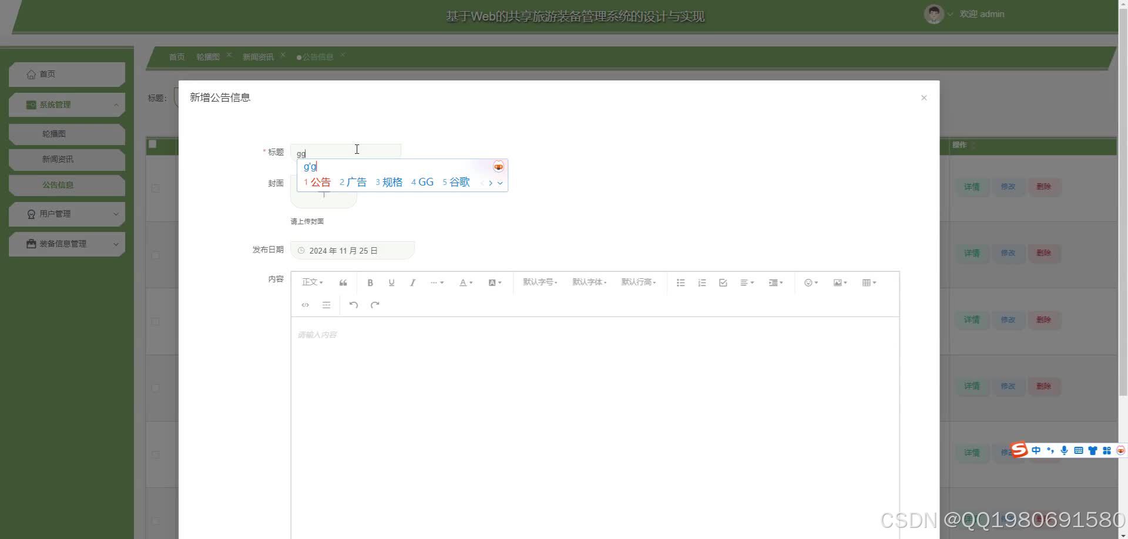Open the 默认行高 line height dropdown
The width and height of the screenshot is (1128, 539).
click(x=639, y=282)
